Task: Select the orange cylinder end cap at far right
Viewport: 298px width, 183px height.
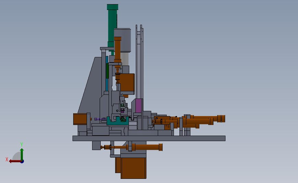Action: (x=221, y=118)
